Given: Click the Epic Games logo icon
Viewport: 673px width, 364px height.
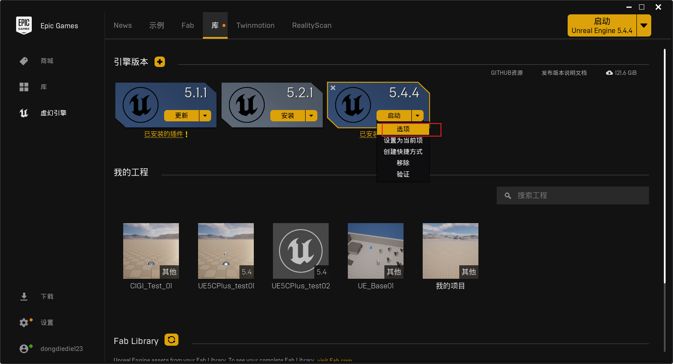Looking at the screenshot, I should pyautogui.click(x=24, y=26).
